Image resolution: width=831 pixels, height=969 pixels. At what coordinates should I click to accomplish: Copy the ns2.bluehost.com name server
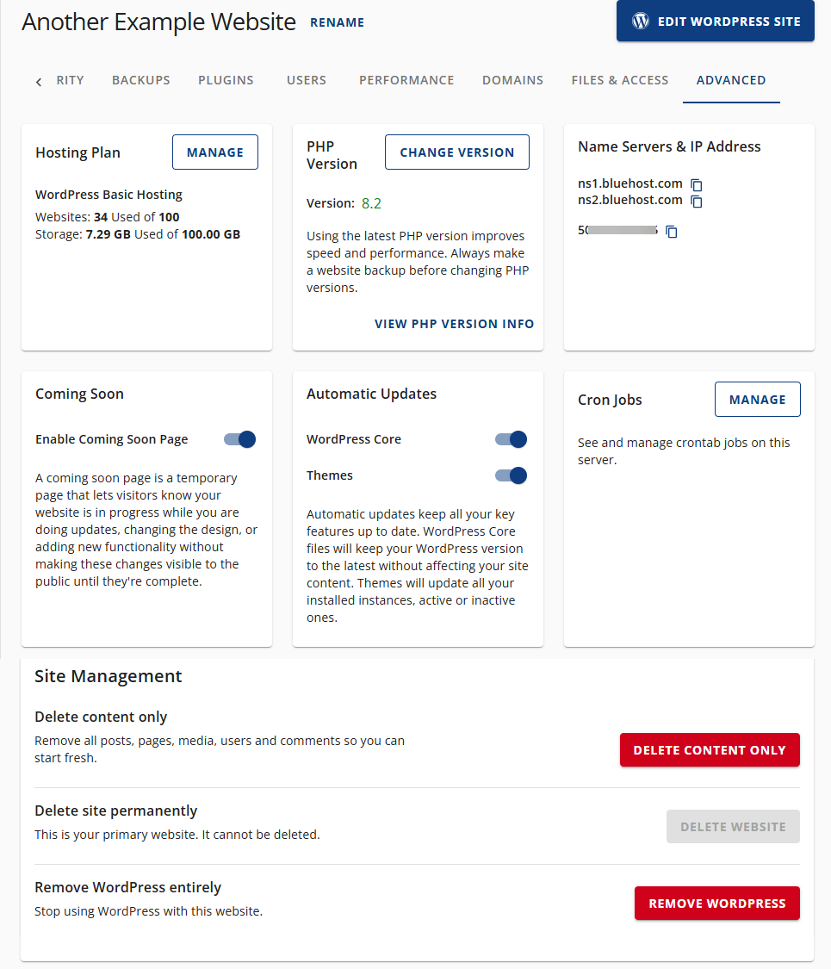pos(696,201)
